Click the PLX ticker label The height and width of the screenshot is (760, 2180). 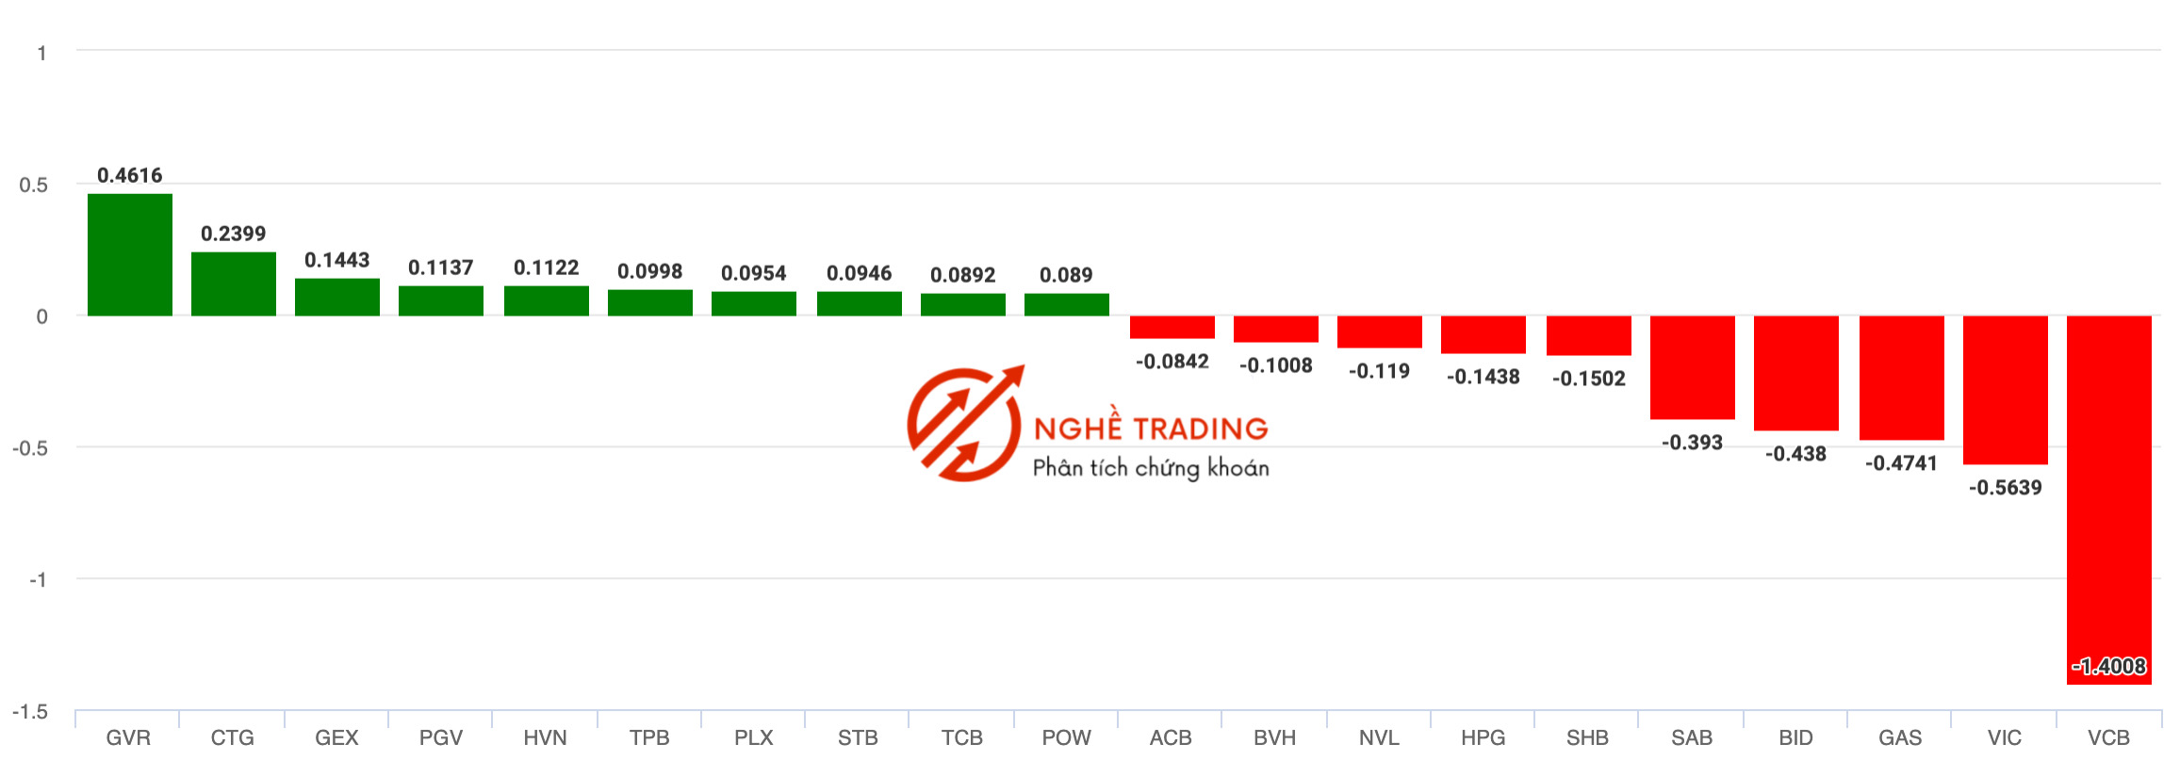754,738
